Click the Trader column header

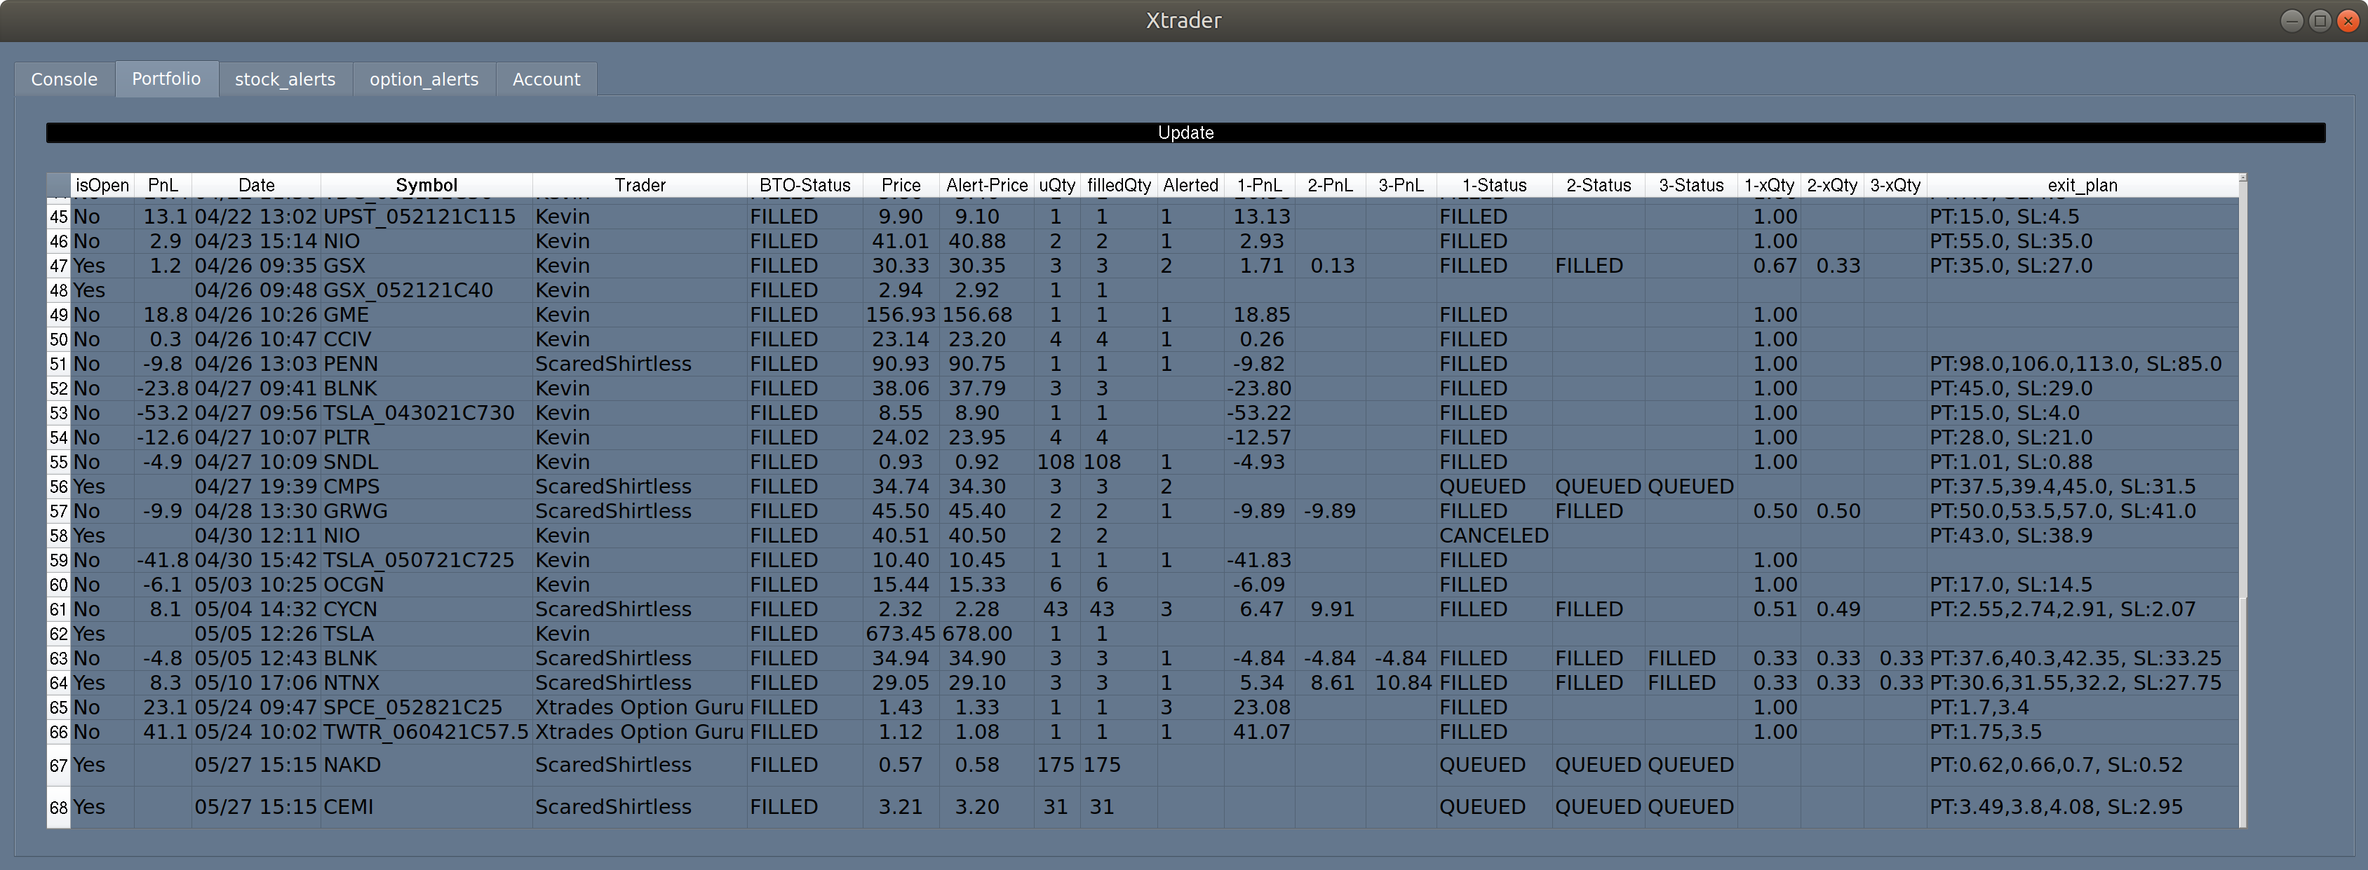click(640, 184)
